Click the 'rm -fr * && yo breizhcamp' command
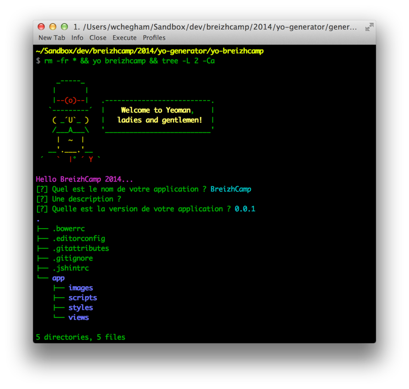The height and width of the screenshot is (389, 409). coord(95,61)
